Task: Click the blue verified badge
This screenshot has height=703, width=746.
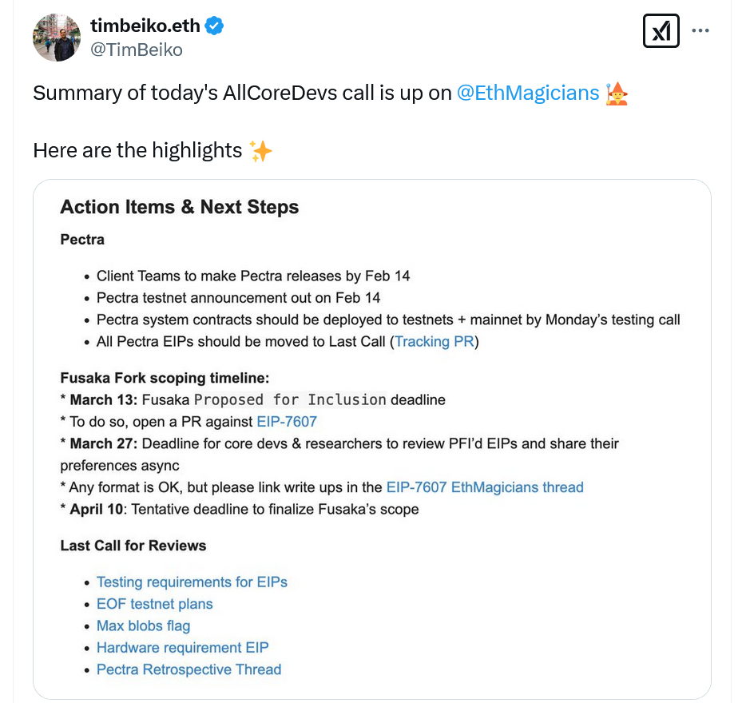Action: 215,26
